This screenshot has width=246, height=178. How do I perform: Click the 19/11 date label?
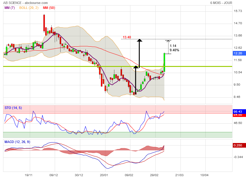pyautogui.click(x=29, y=175)
